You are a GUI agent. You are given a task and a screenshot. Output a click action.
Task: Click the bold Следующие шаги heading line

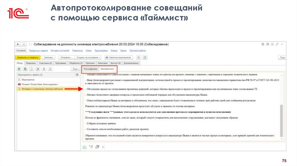pos(158,112)
